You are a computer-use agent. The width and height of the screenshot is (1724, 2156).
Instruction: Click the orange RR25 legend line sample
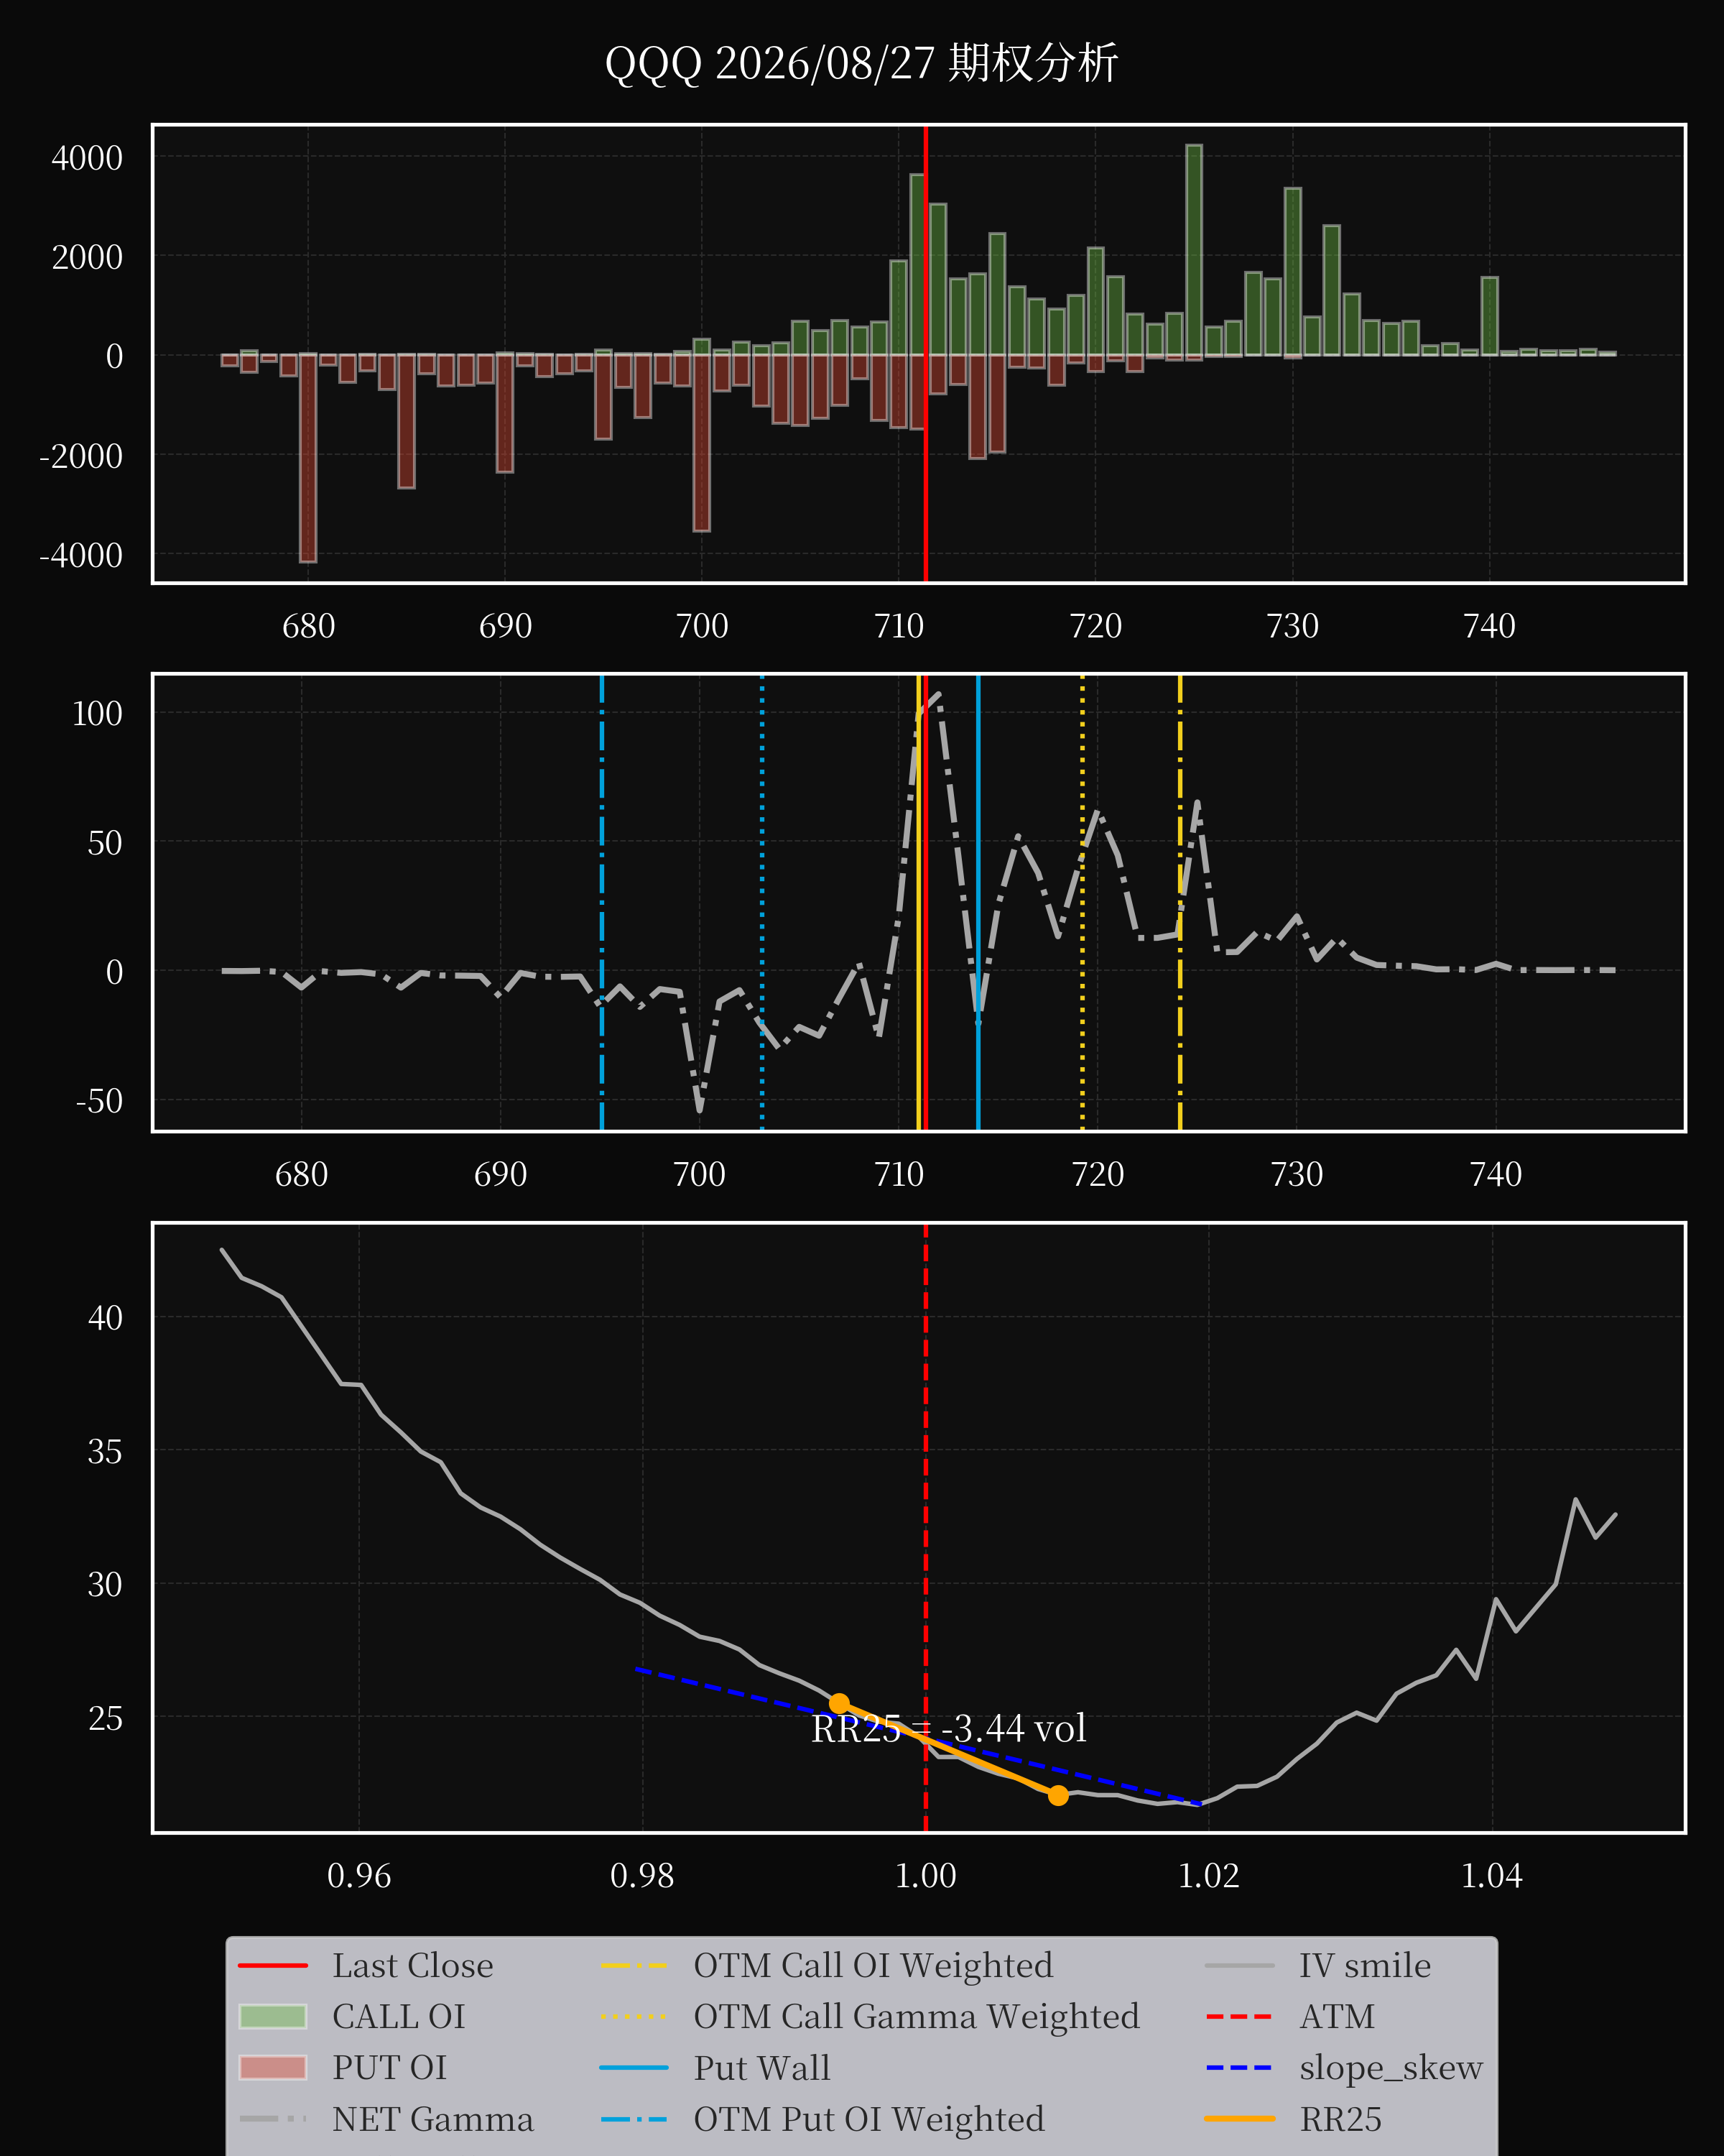coord(1239,2119)
